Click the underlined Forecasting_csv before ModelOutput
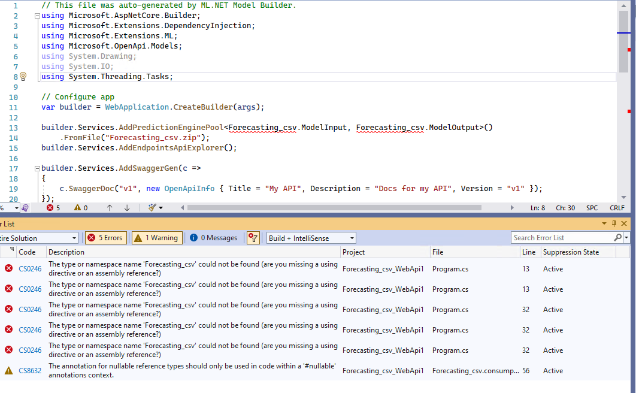Image resolution: width=636 pixels, height=393 pixels. click(390, 128)
